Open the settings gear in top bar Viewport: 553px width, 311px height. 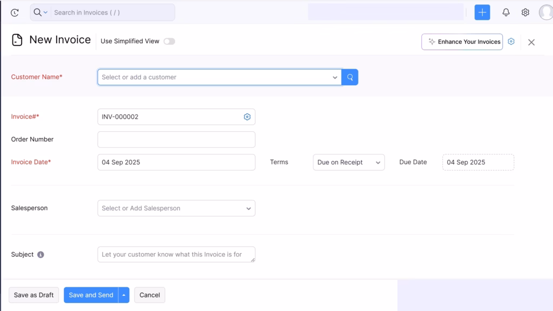(525, 12)
